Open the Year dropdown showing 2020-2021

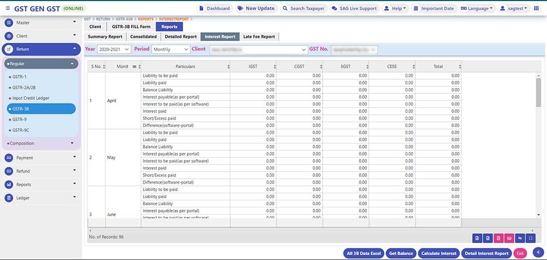coord(114,49)
